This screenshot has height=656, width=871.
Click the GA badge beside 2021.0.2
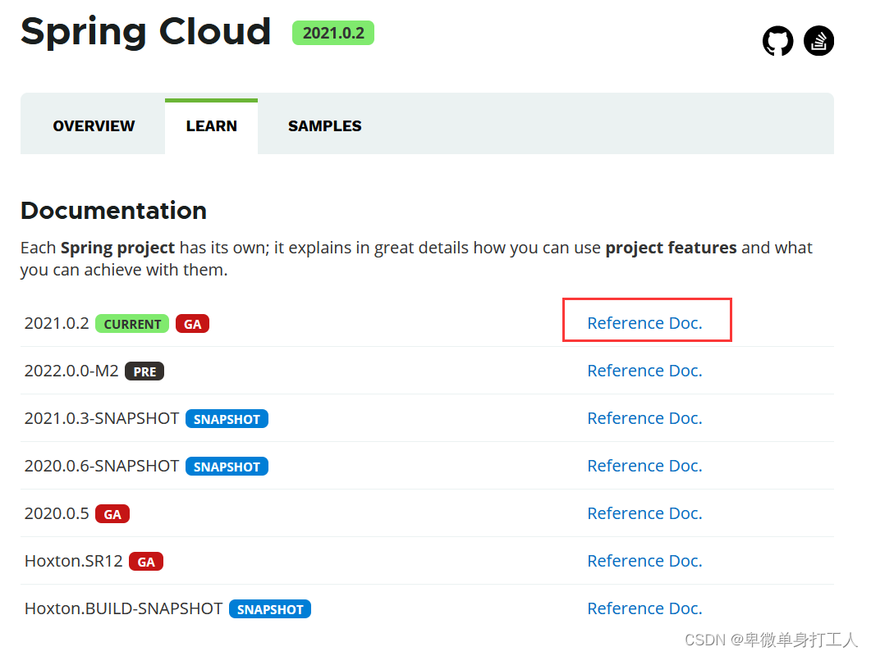[192, 324]
